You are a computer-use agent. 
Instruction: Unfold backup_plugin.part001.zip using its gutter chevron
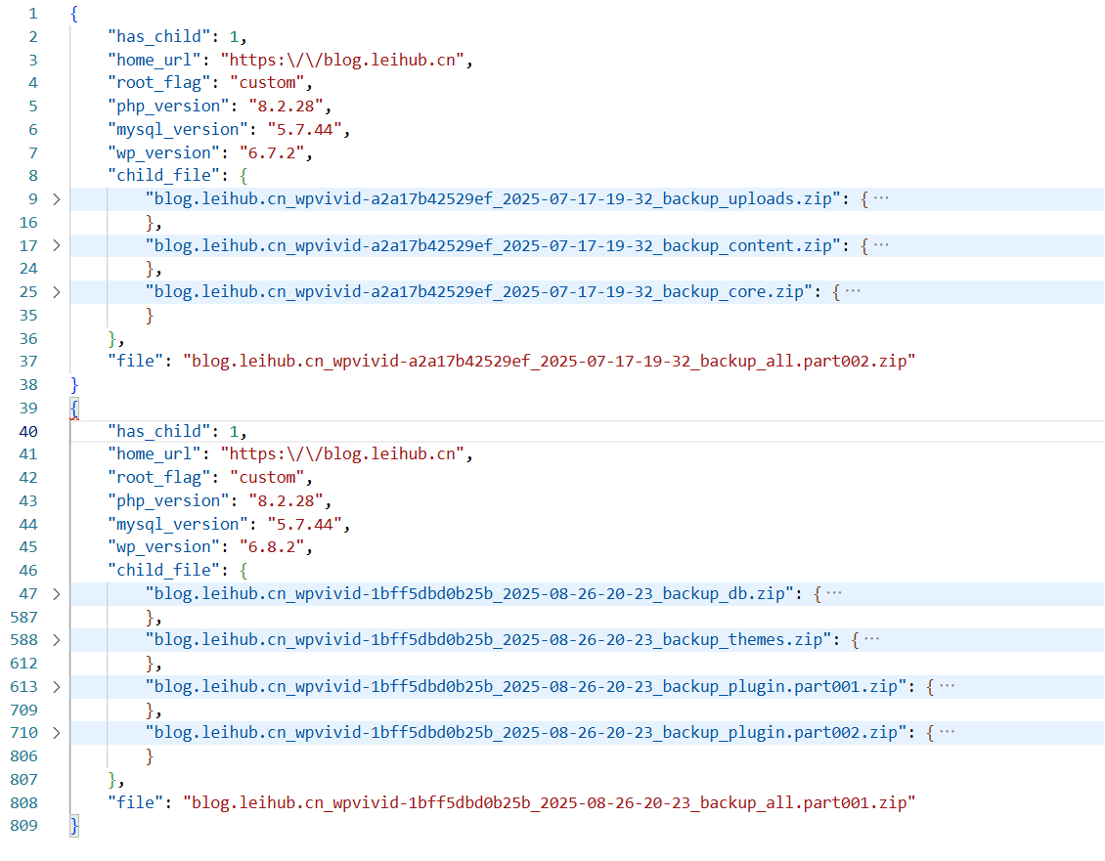(56, 686)
